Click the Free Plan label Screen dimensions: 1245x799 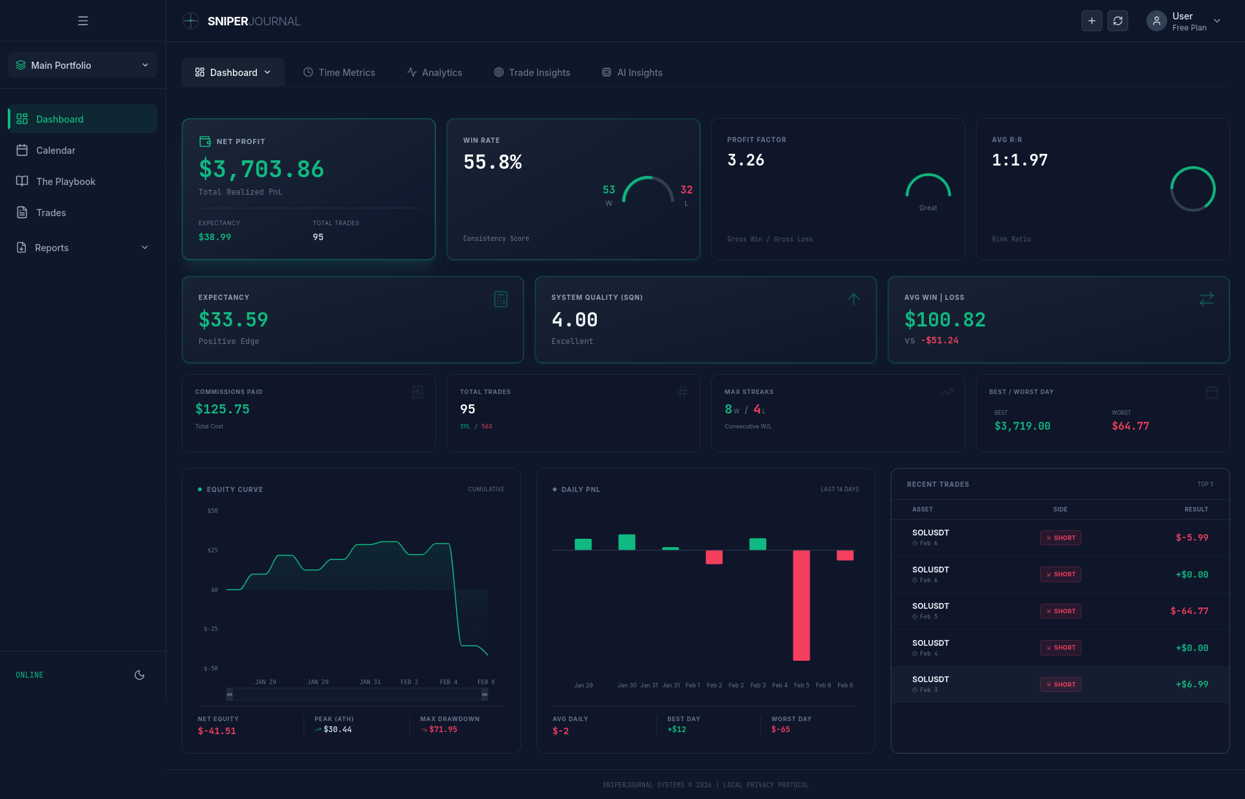pyautogui.click(x=1189, y=28)
